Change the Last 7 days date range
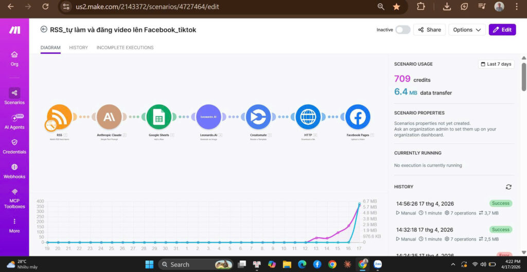527x272 pixels. [x=496, y=64]
